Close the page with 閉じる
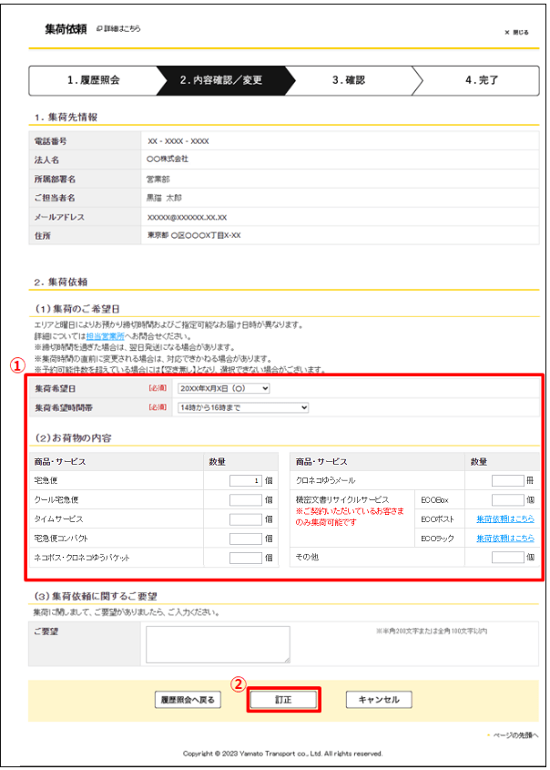The image size is (550, 770). 516,33
